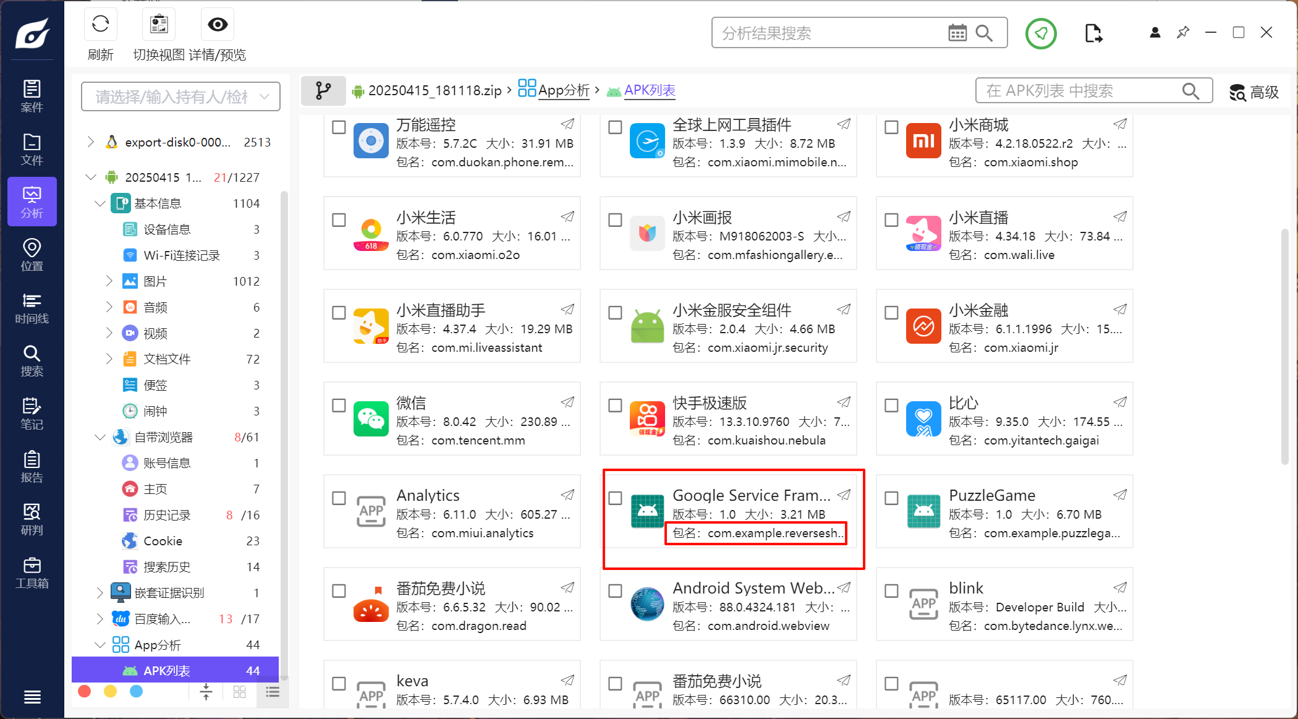Expand the 图片 tree node
This screenshot has height=719, width=1298.
click(x=109, y=281)
